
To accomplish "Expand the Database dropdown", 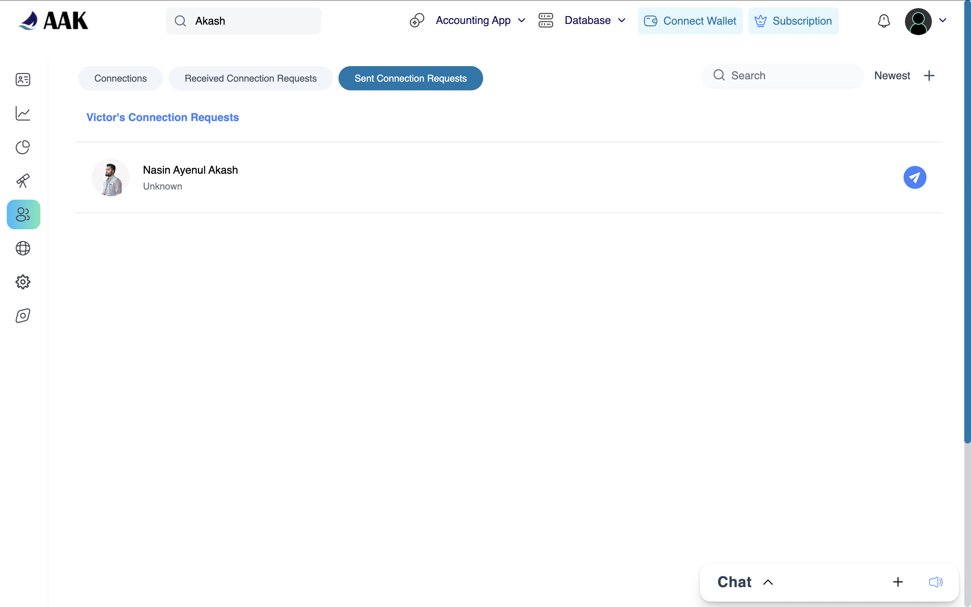I will (x=621, y=21).
